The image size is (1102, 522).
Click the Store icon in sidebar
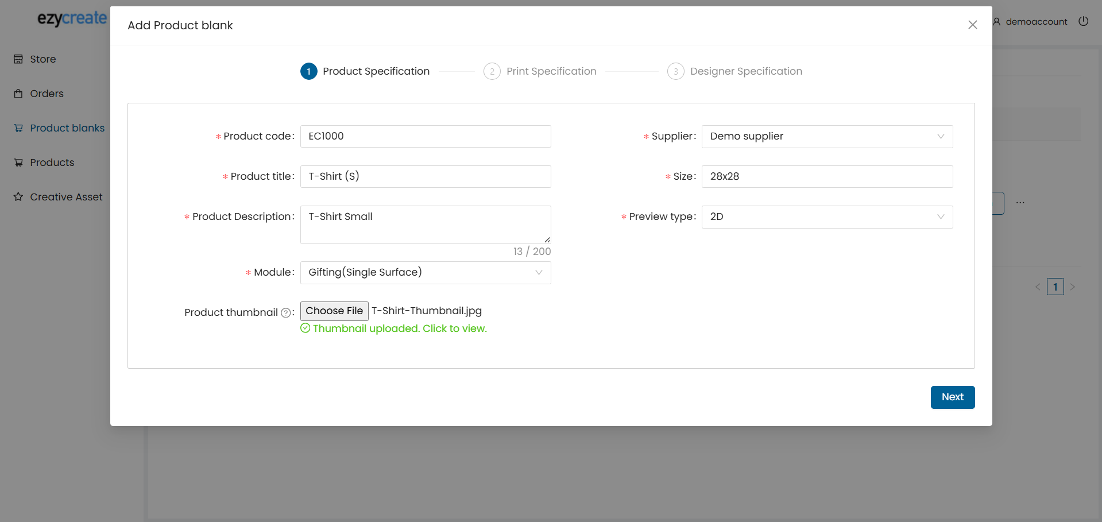[x=18, y=59]
